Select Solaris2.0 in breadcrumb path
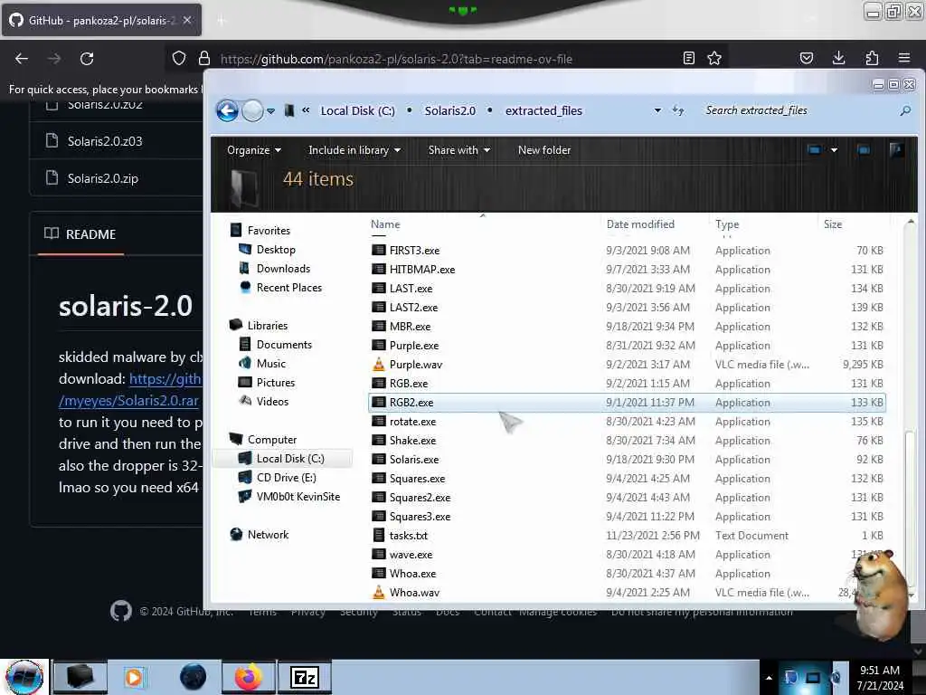Screen dimensions: 926x695 450,110
